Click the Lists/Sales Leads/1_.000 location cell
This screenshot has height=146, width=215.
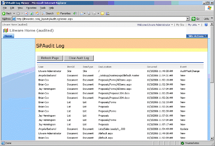pos(112,129)
